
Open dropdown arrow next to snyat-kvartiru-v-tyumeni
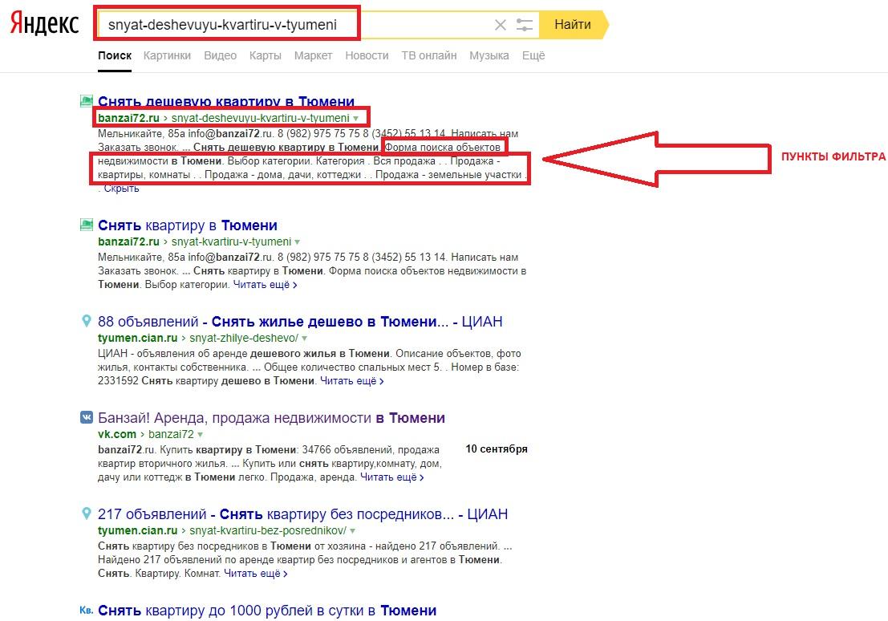(x=298, y=242)
